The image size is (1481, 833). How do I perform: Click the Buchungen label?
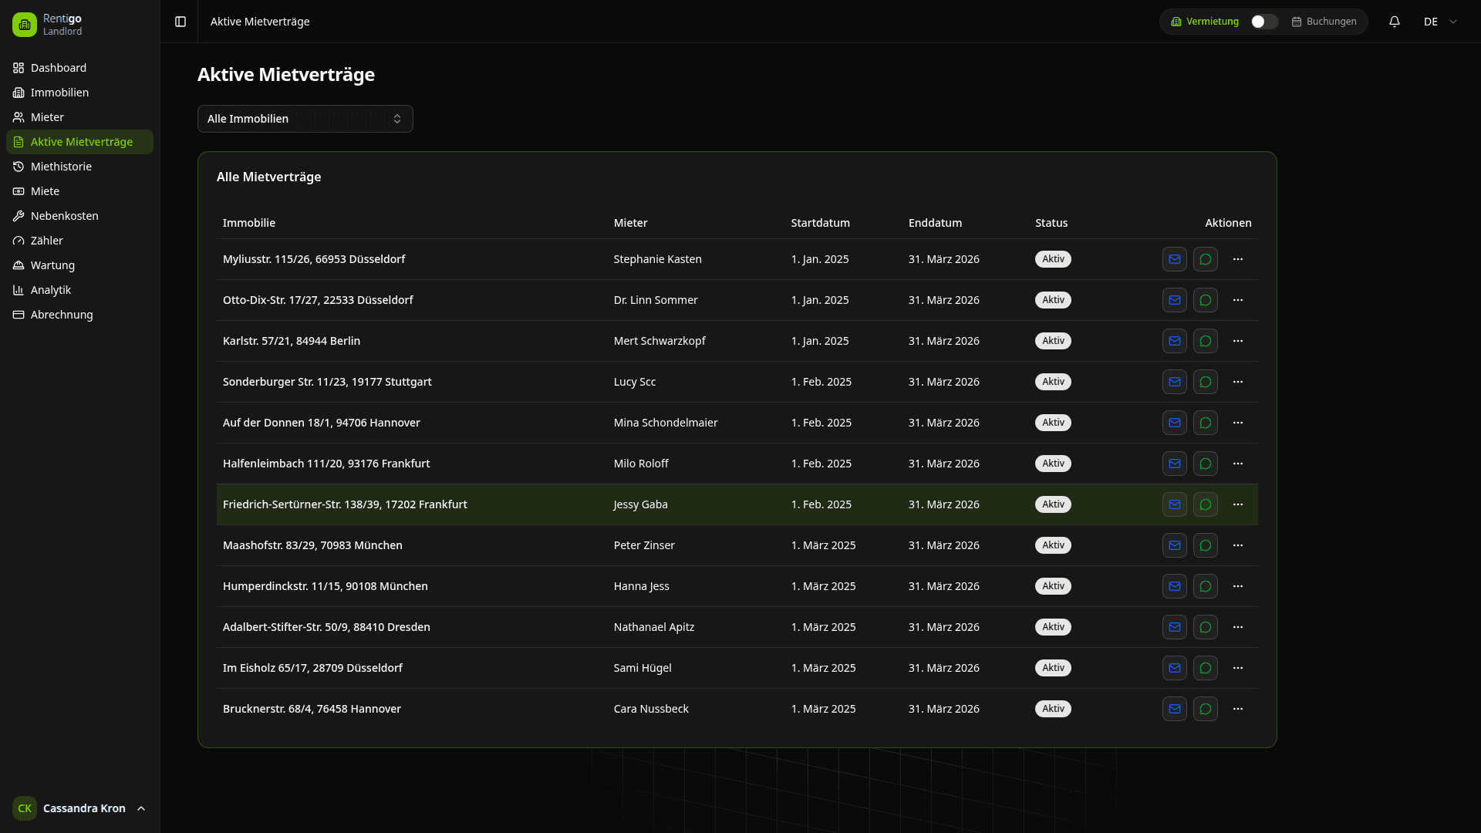[x=1331, y=22]
